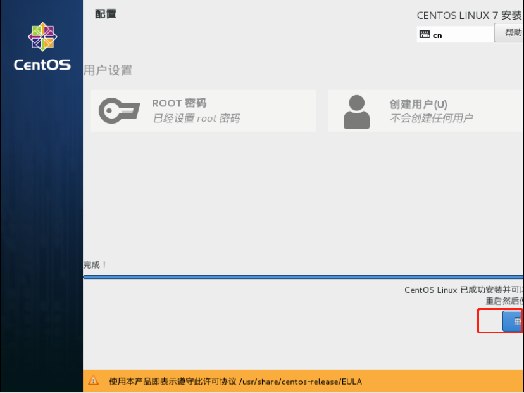Open the ROOT 密码 settings
The image size is (524, 393).
coord(204,111)
